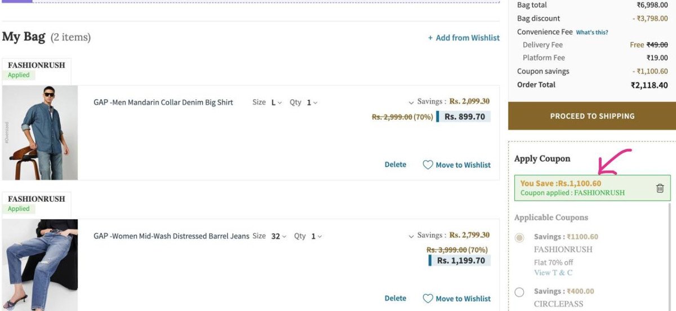Open quantity dropdown for Barrel Jeans

pyautogui.click(x=316, y=237)
